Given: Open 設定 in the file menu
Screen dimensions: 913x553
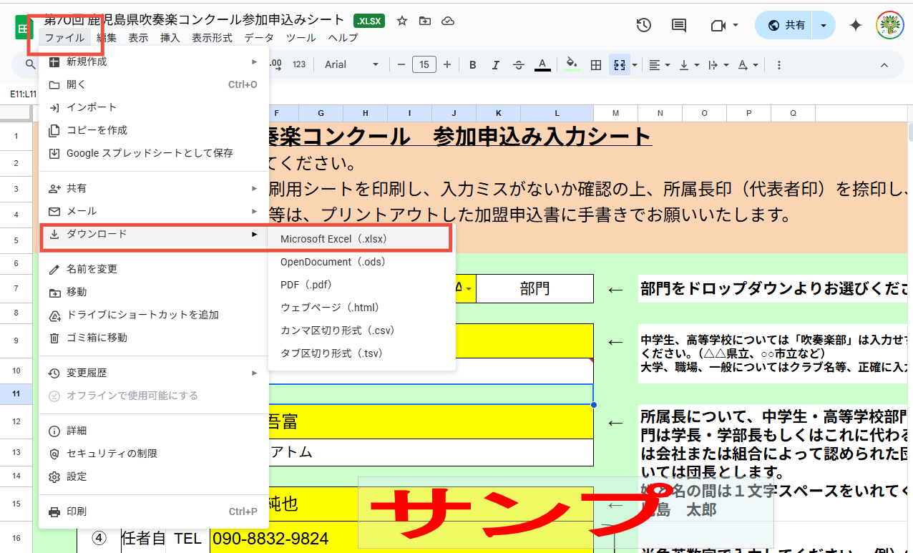Looking at the screenshot, I should 153,476.
